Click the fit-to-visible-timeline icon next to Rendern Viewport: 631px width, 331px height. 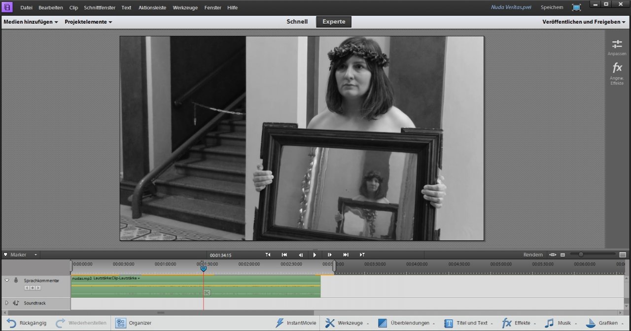[x=553, y=255]
